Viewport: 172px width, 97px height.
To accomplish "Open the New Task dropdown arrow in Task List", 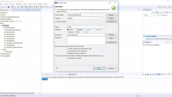I will pos(154,13).
